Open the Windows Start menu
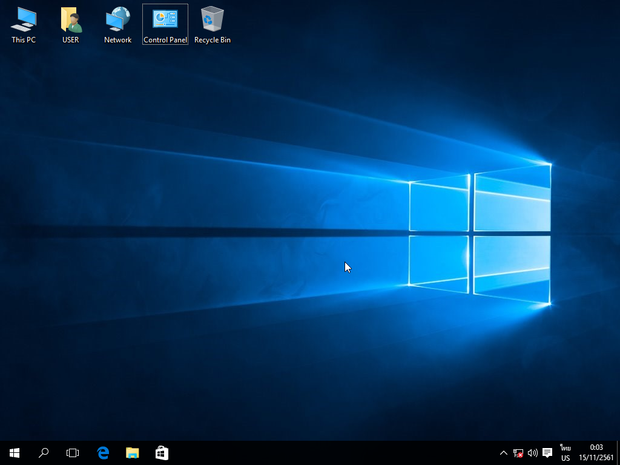Screen dimensions: 620x465 tap(15, 453)
